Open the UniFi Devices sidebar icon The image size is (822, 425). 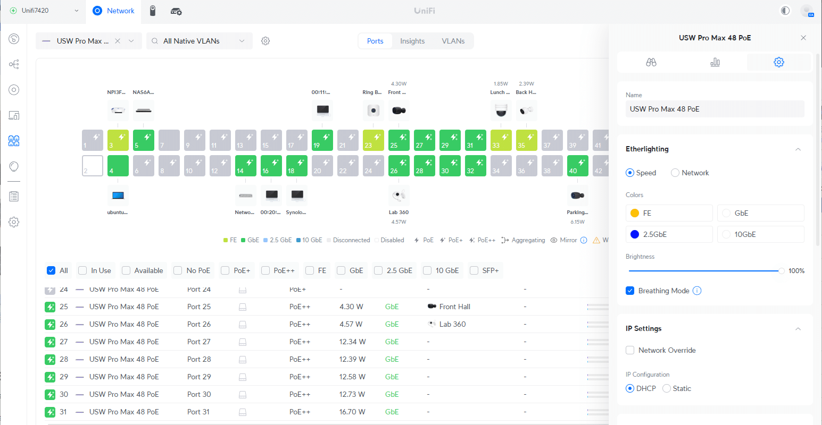click(x=14, y=90)
